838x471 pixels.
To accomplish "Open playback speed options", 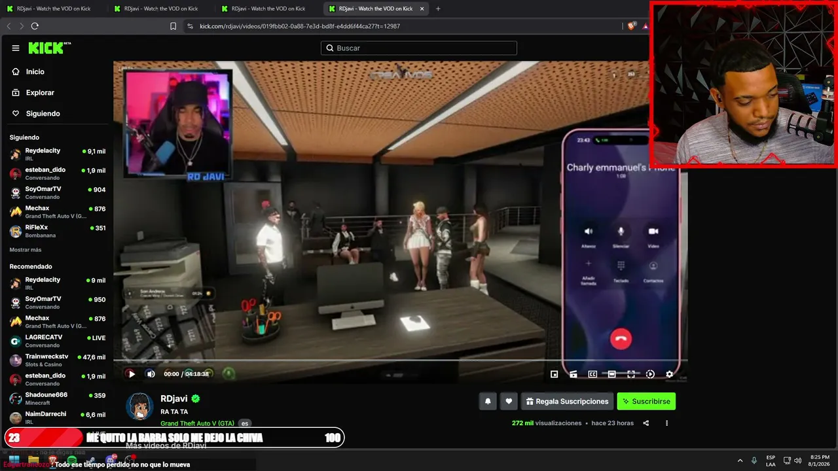I will click(x=650, y=374).
